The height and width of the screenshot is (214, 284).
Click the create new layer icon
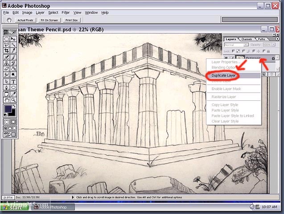[x=264, y=74]
